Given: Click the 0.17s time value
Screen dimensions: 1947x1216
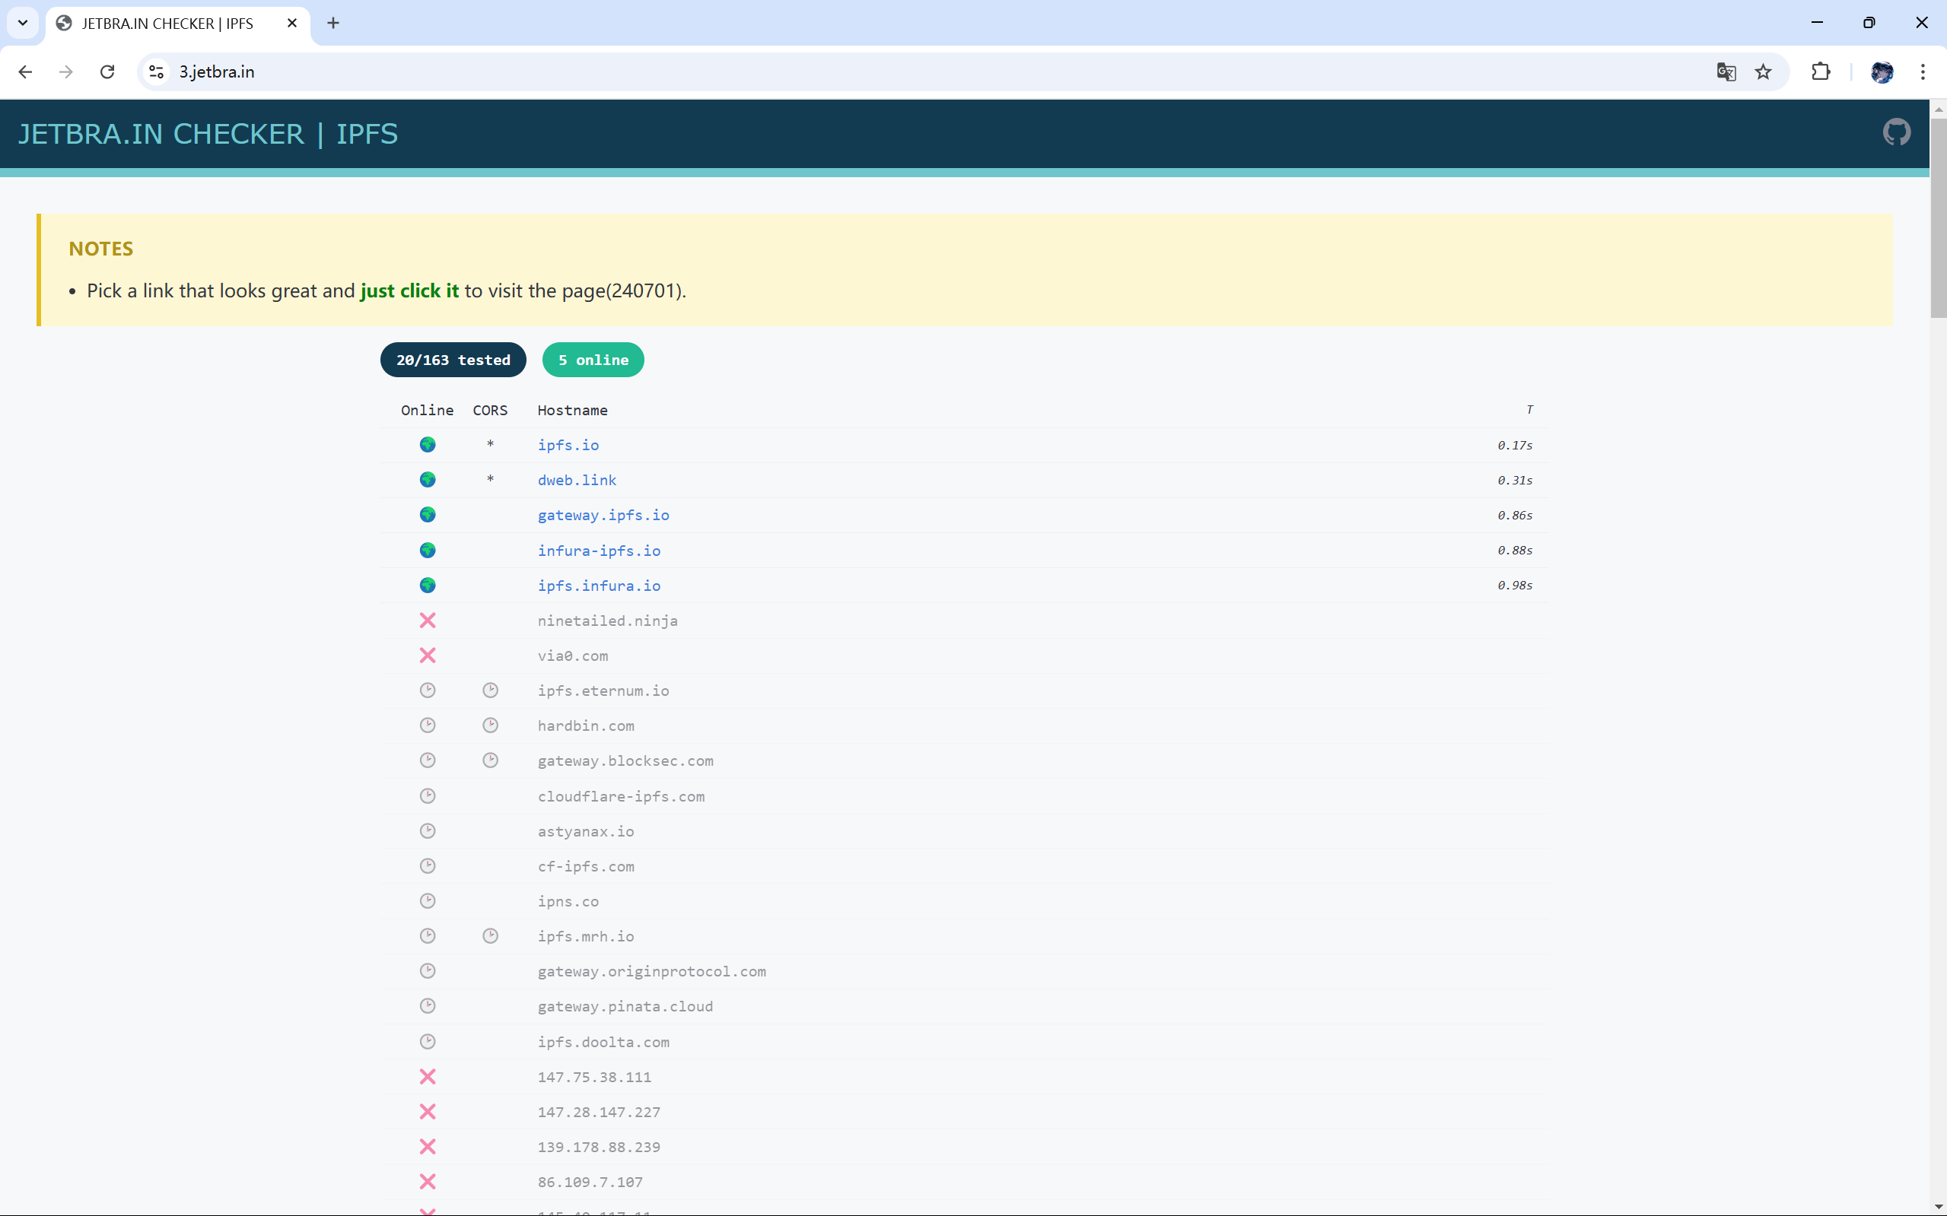Looking at the screenshot, I should click(x=1515, y=445).
